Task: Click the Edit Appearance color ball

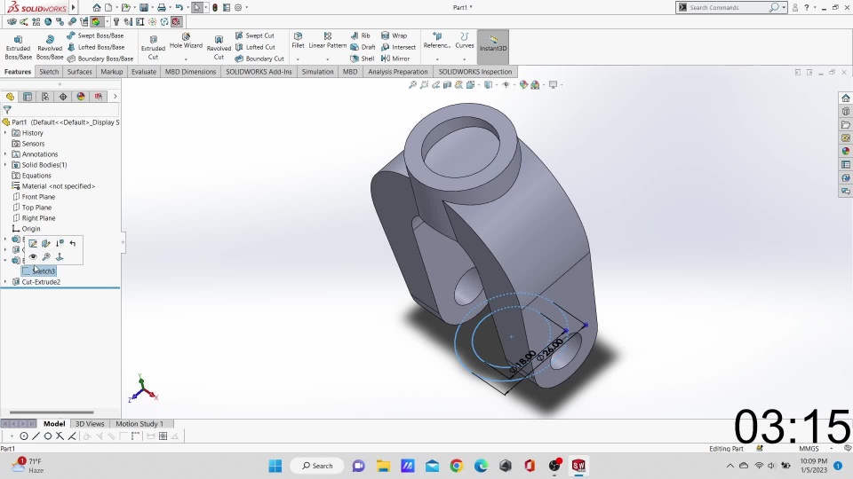Action: 523,85
